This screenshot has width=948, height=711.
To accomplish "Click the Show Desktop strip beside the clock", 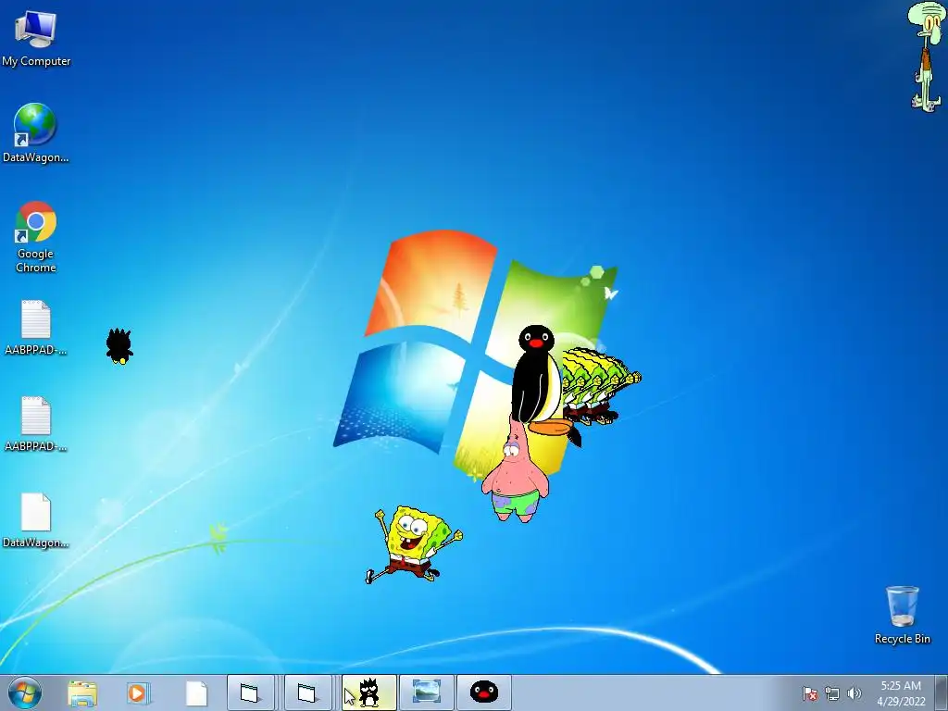I will coord(941,692).
